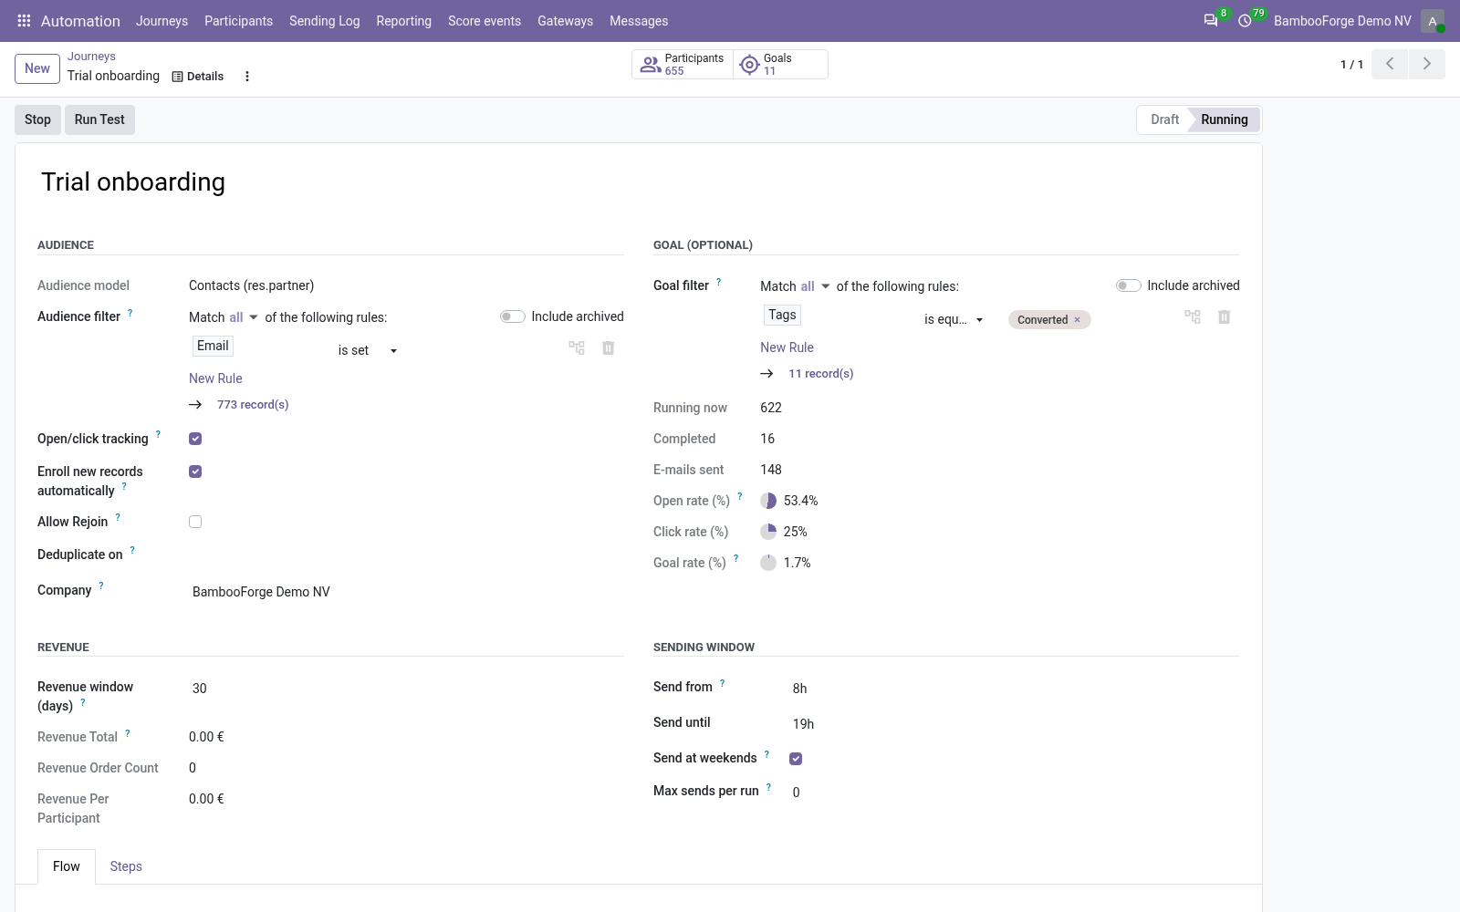View 11 record(s) link
The width and height of the screenshot is (1460, 912).
point(821,373)
